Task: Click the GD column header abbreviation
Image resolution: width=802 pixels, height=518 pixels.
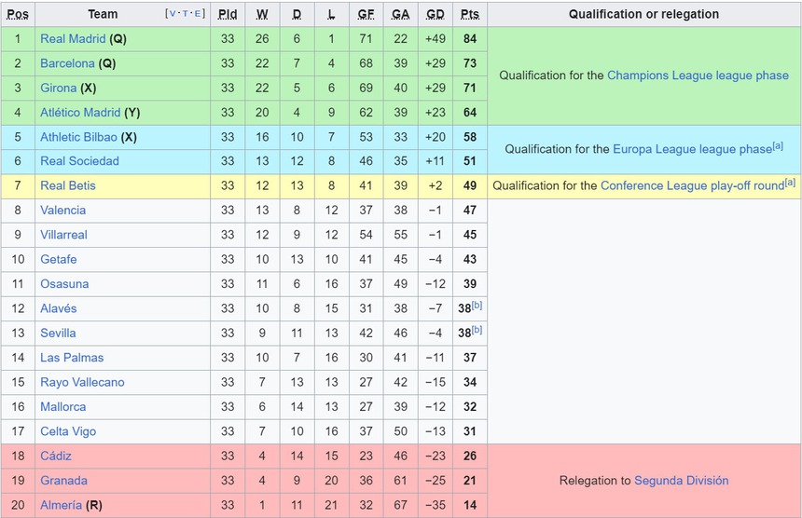Action: click(435, 14)
